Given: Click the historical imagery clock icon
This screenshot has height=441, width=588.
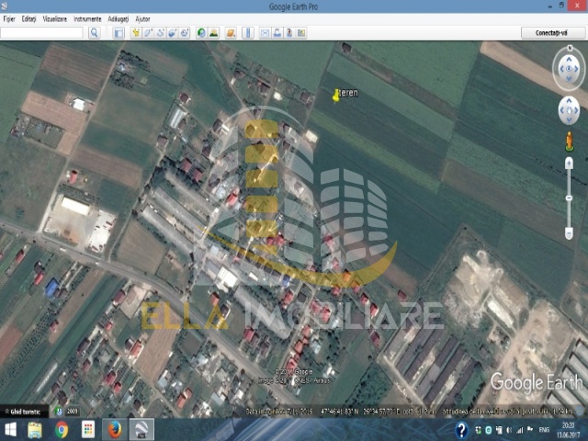Looking at the screenshot, I should pos(59,412).
